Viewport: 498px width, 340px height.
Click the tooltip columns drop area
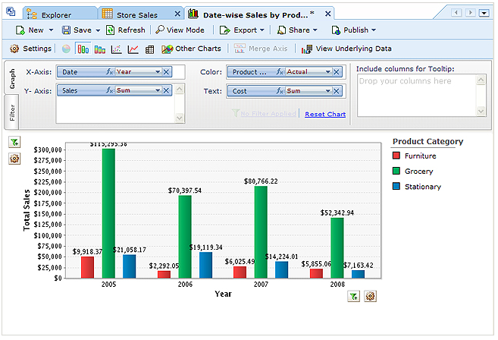pos(415,95)
